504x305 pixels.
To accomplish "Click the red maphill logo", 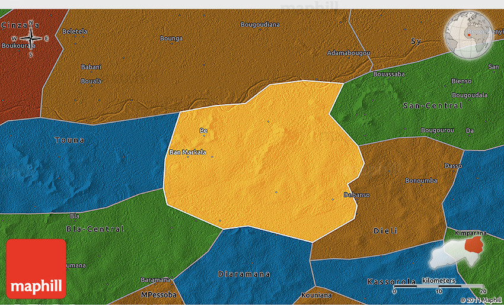I will tap(36, 268).
